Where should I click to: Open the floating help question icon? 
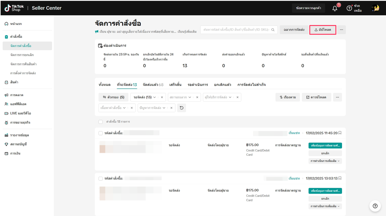pyautogui.click(x=375, y=206)
